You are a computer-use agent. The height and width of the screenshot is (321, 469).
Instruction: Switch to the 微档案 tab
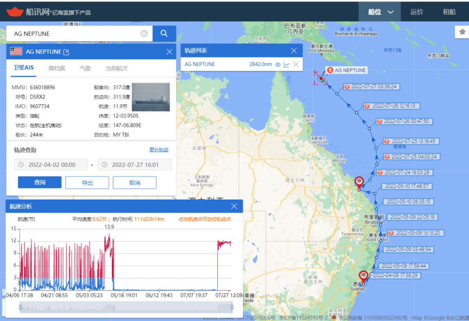(x=57, y=68)
